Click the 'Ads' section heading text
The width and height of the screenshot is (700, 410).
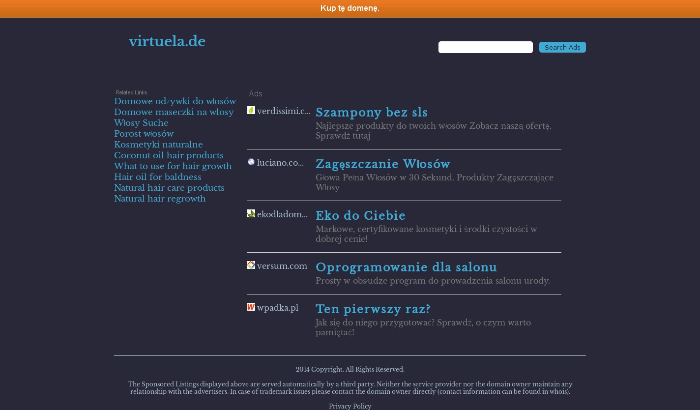pos(256,93)
